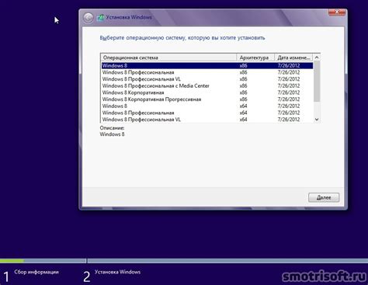The image size is (368, 285).
Task: Select Windows 8 Профессиональная x86 row
Action: coord(207,72)
